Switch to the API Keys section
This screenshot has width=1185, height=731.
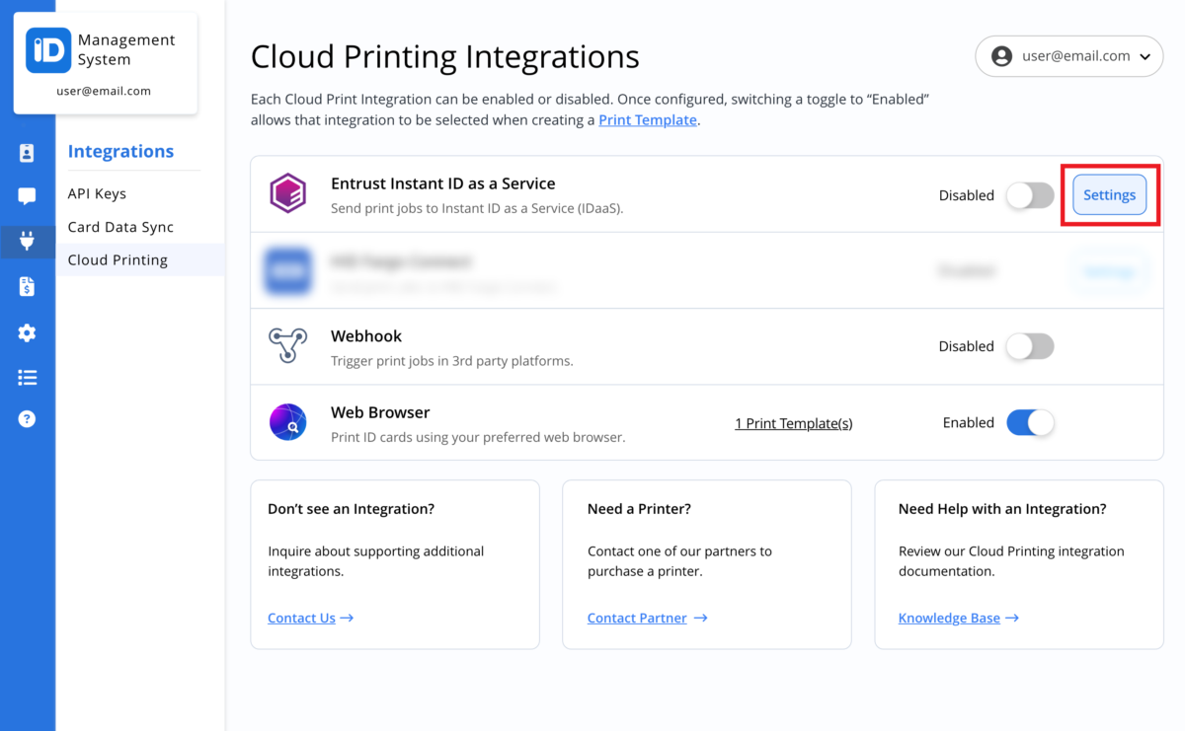96,193
